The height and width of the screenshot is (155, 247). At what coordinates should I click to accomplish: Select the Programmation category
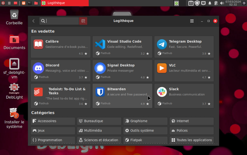53,140
